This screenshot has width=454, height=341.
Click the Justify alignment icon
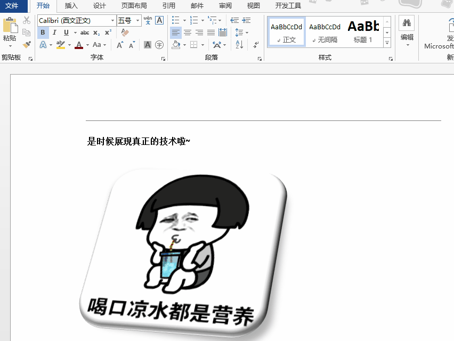coord(211,33)
